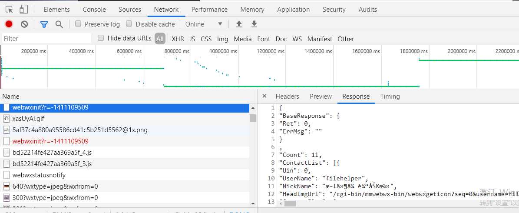The width and height of the screenshot is (519, 213).
Task: Import HAR file with upload arrow
Action: pos(239,24)
